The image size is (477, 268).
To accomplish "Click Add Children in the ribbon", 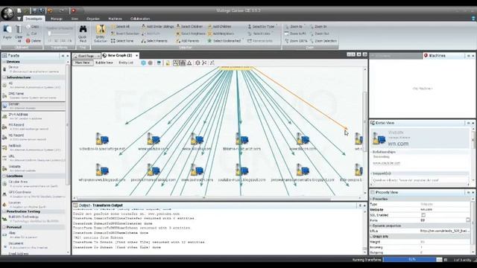I will pyautogui.click(x=220, y=27).
